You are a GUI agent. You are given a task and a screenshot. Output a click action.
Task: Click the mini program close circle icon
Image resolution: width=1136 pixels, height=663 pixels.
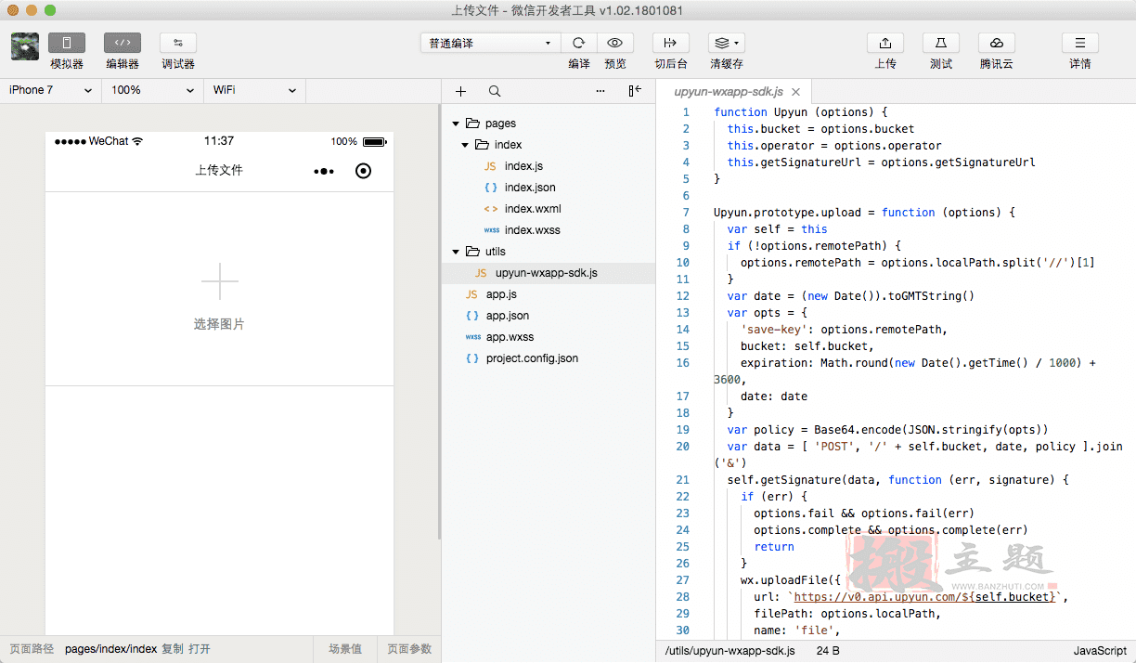(x=364, y=171)
